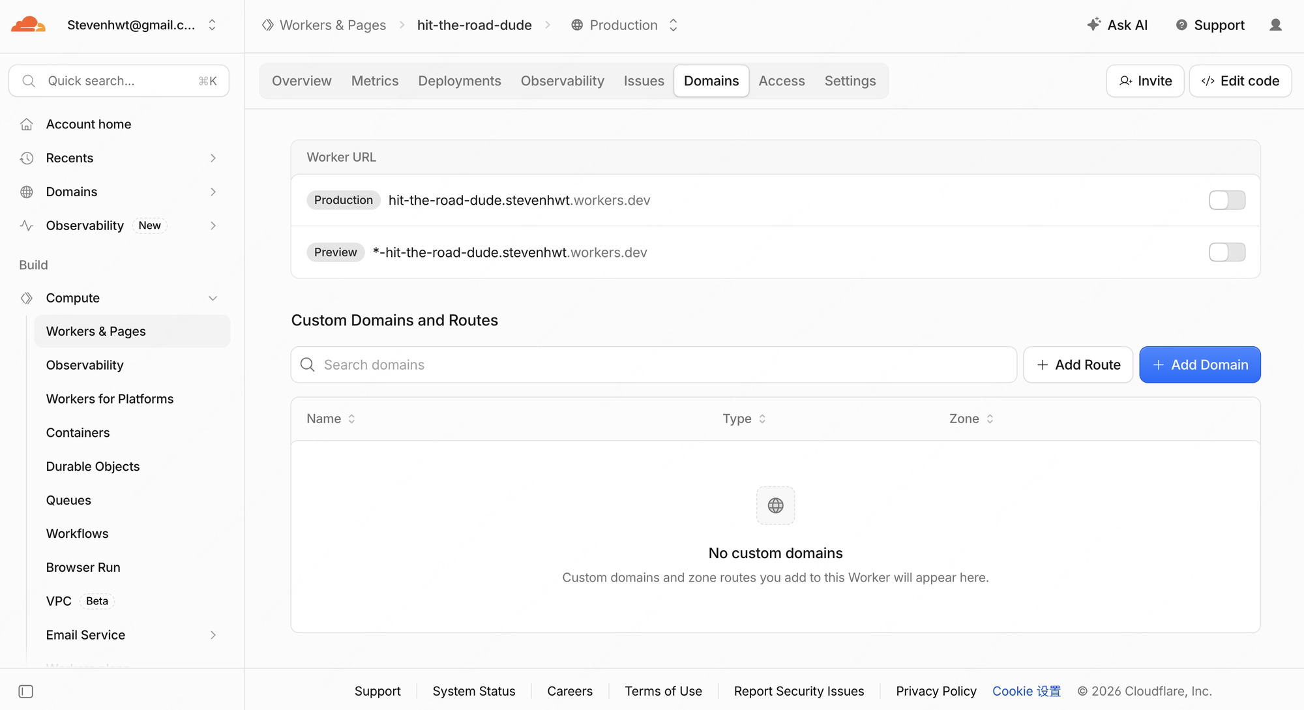Expand the Domains sidebar submenu

(x=213, y=192)
